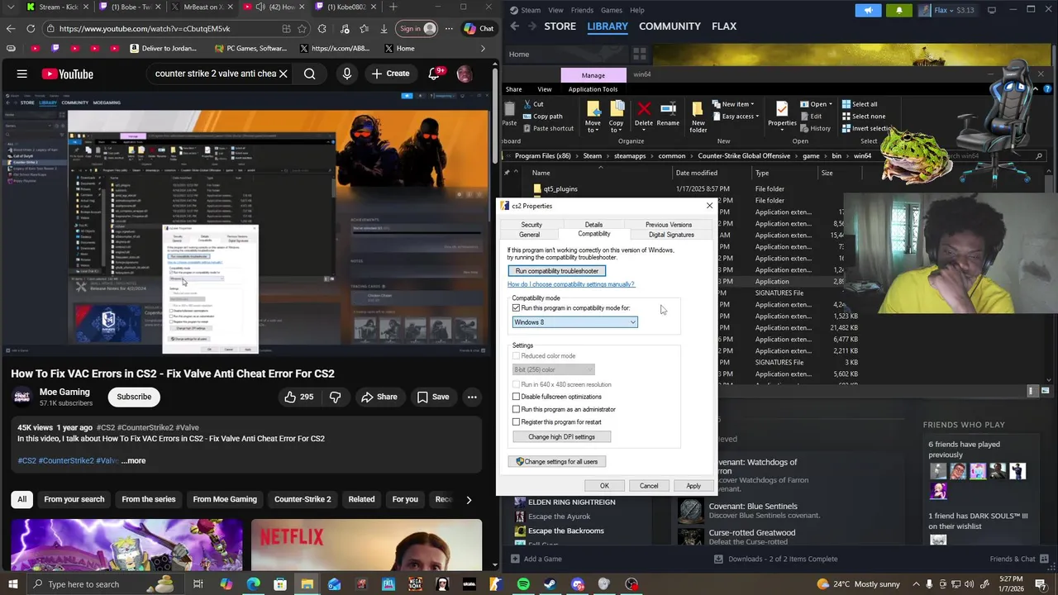Open the video's more actions (three dots)
Screen dimensions: 1058x595
[472, 397]
